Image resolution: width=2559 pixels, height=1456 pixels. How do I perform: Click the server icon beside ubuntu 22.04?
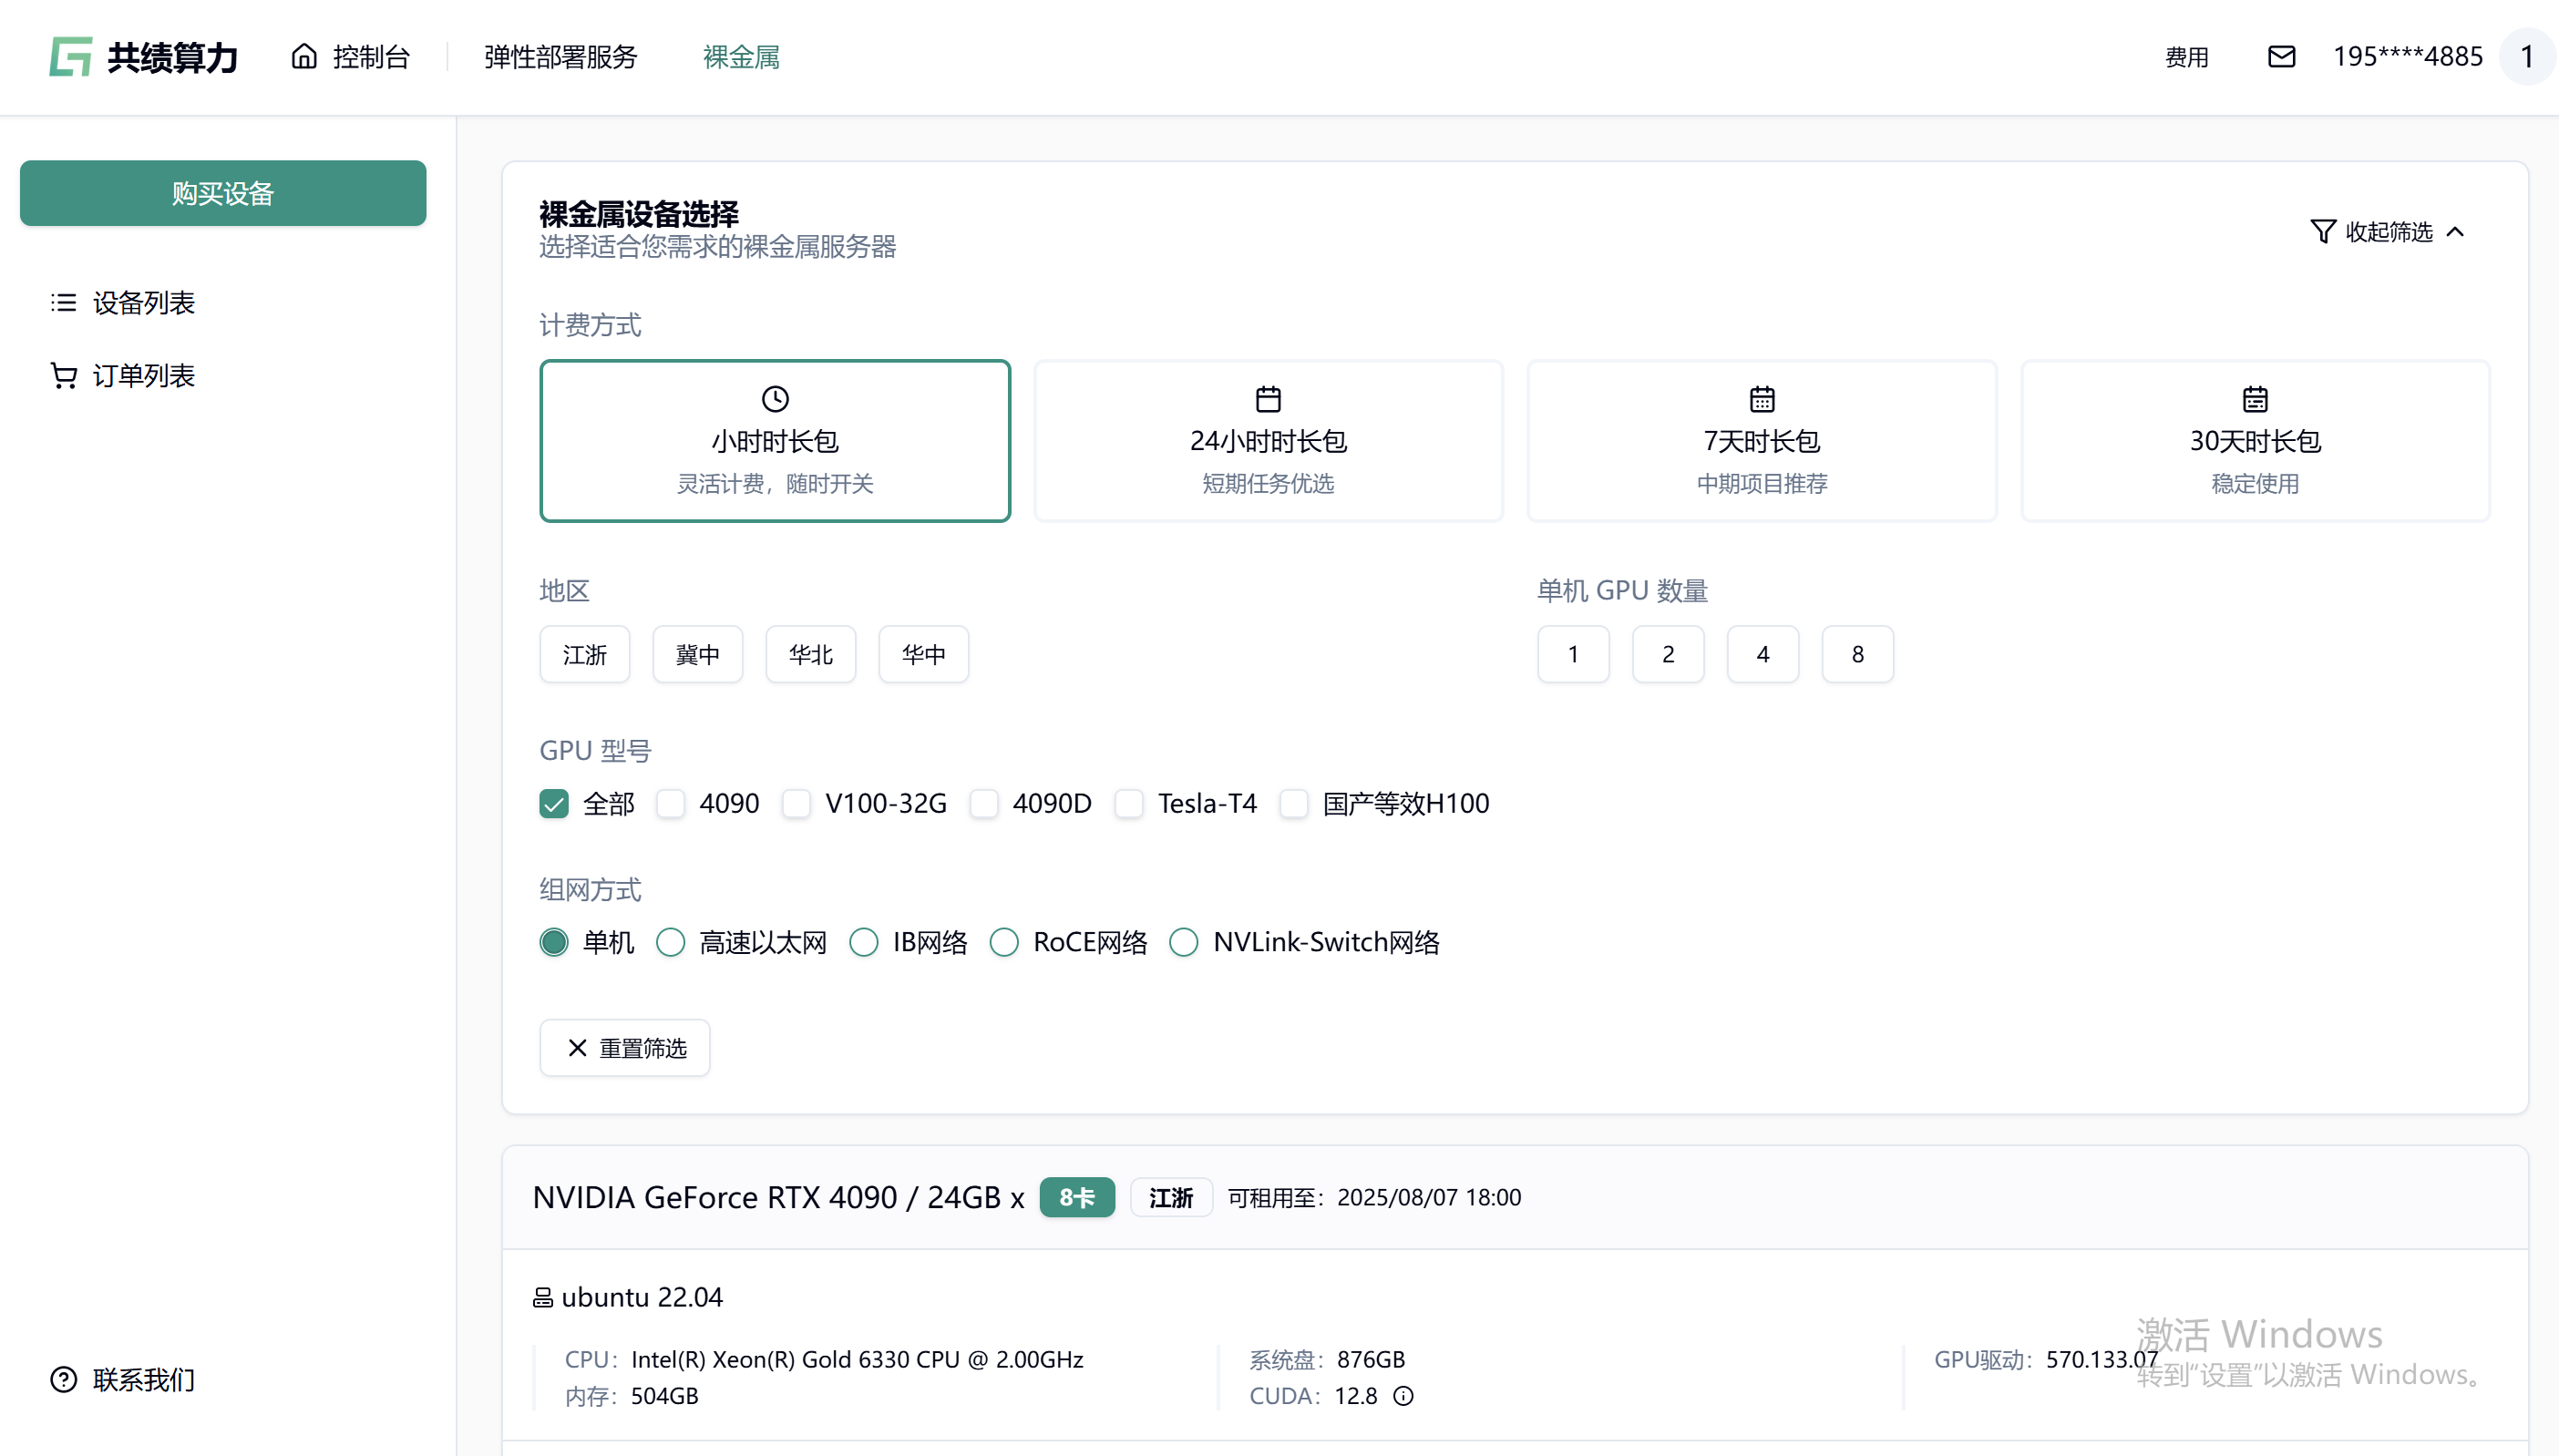(543, 1297)
